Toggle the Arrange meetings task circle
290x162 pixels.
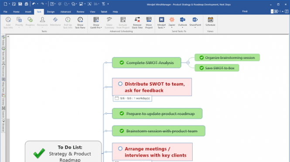pos(120,148)
